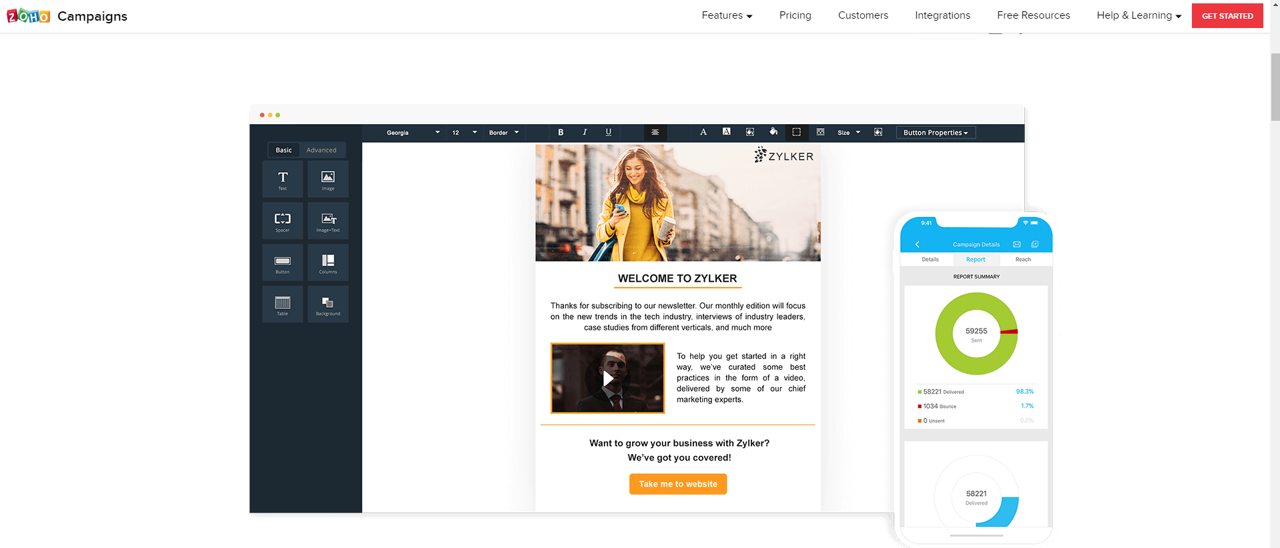Play the video thumbnail in email
The image size is (1280, 548).
pos(608,378)
